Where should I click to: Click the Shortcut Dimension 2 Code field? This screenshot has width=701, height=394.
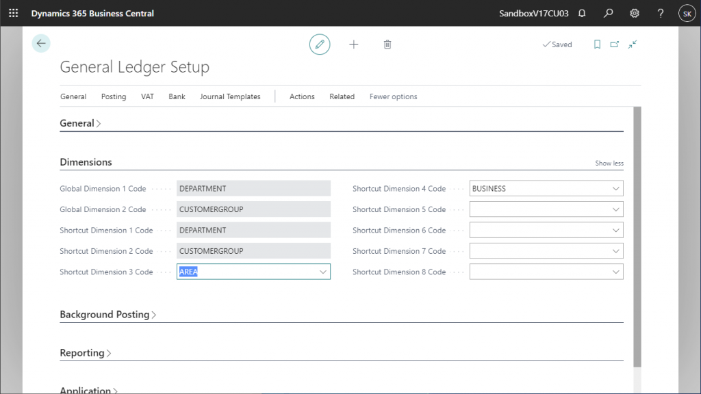coord(253,251)
